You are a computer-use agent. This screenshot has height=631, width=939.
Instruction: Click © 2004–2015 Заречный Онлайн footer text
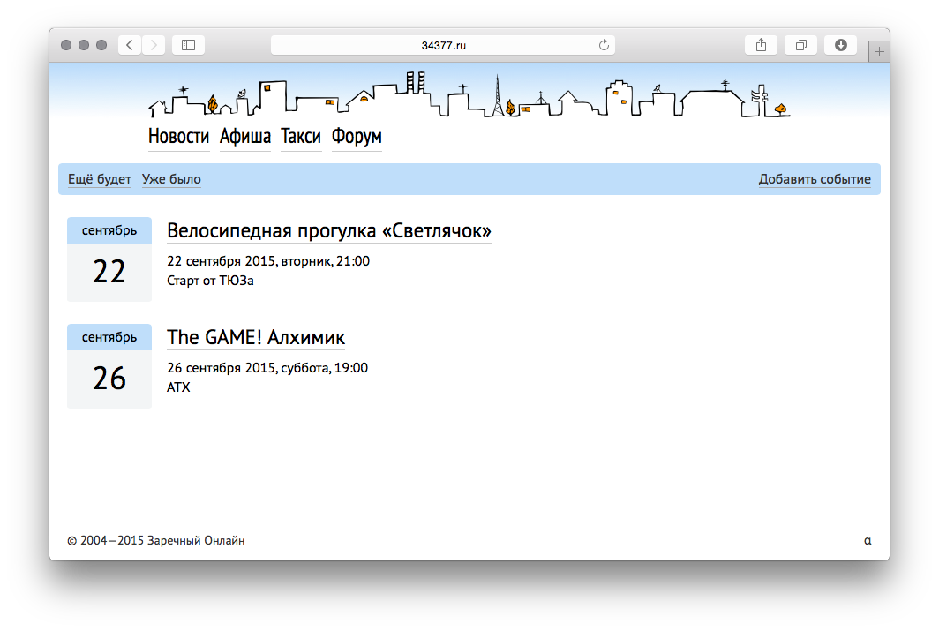pos(155,541)
